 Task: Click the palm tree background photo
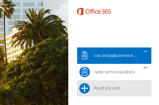[34, 53]
